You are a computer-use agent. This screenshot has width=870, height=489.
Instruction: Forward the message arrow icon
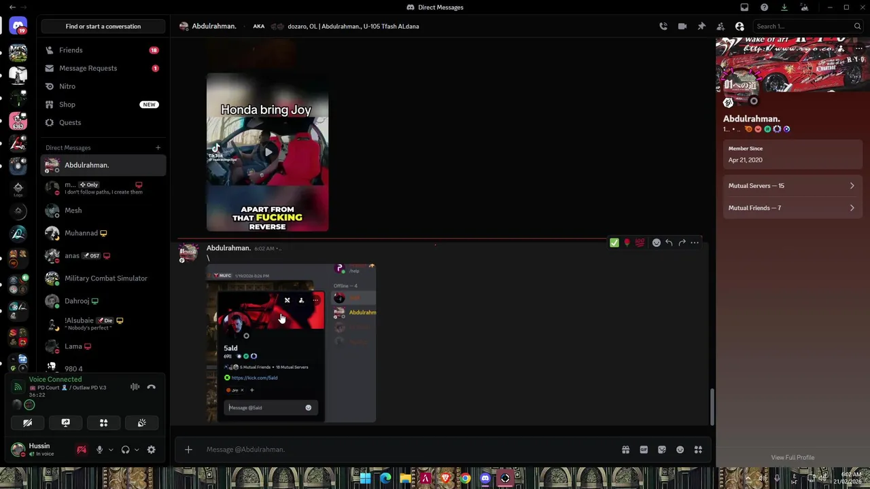point(682,242)
